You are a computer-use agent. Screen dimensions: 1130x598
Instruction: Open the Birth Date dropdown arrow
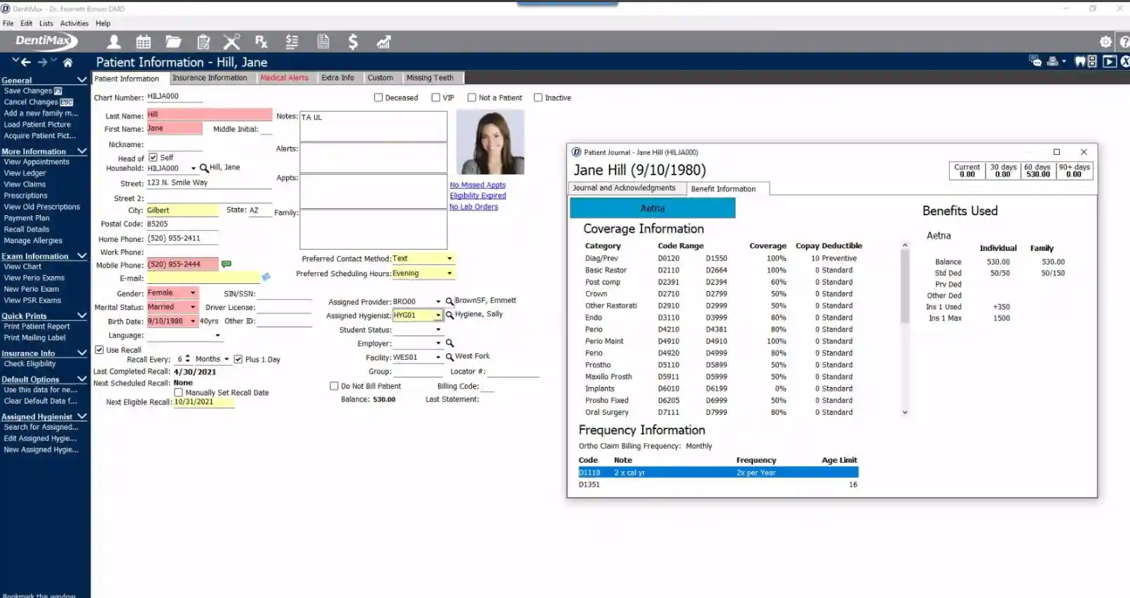pos(193,321)
